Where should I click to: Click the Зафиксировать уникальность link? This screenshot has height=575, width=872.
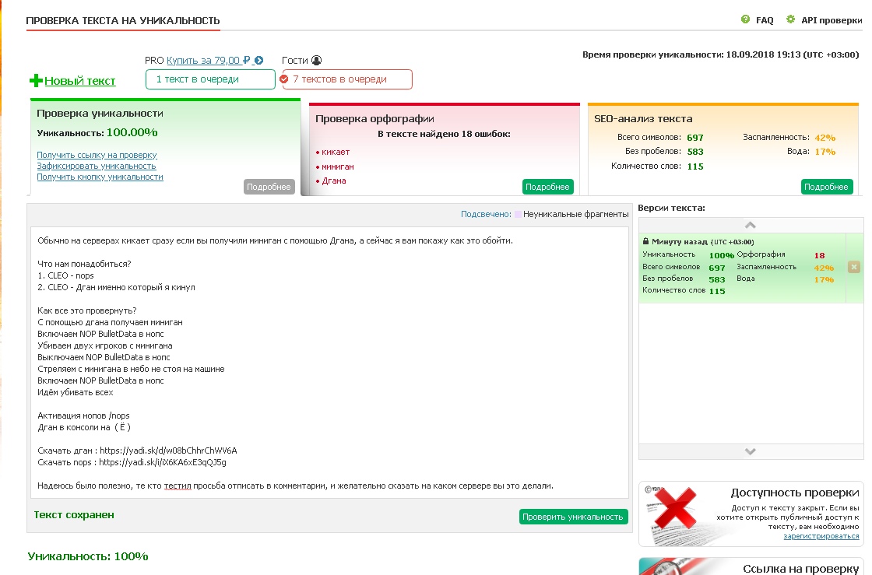coord(96,166)
